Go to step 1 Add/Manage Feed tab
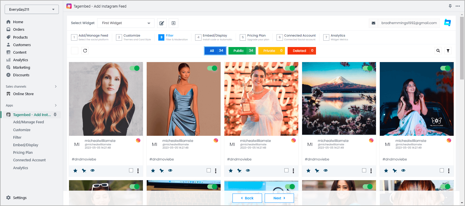Viewport: 465px width, 206px height. coord(90,37)
